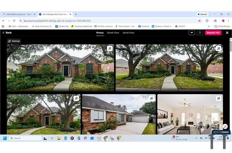Switch to the Aerial View tab
This screenshot has height=153, width=232.
coord(128,33)
